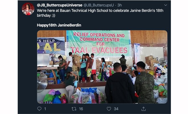
Task: Click the PCUP standing banner in photo
Action: (x=137, y=53)
